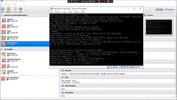Click the optical disc status icon
This screenshot has height=100, width=177.
(x=111, y=67)
